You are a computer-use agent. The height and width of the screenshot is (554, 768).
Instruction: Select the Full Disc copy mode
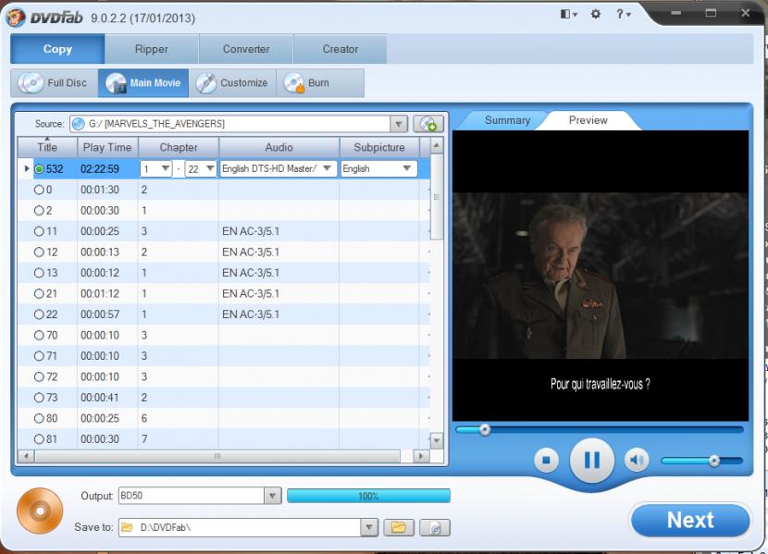(x=54, y=82)
